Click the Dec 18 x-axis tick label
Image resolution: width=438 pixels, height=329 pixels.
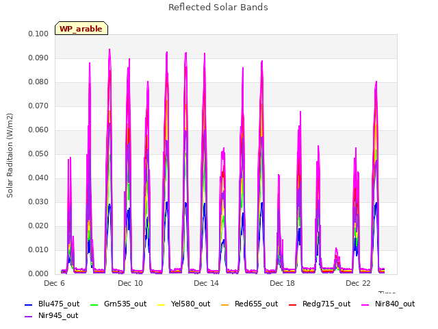282,283
